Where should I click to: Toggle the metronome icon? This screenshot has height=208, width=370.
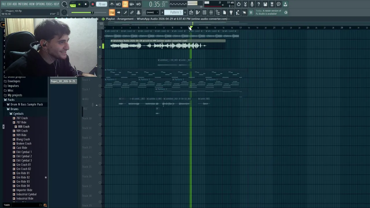click(x=112, y=4)
